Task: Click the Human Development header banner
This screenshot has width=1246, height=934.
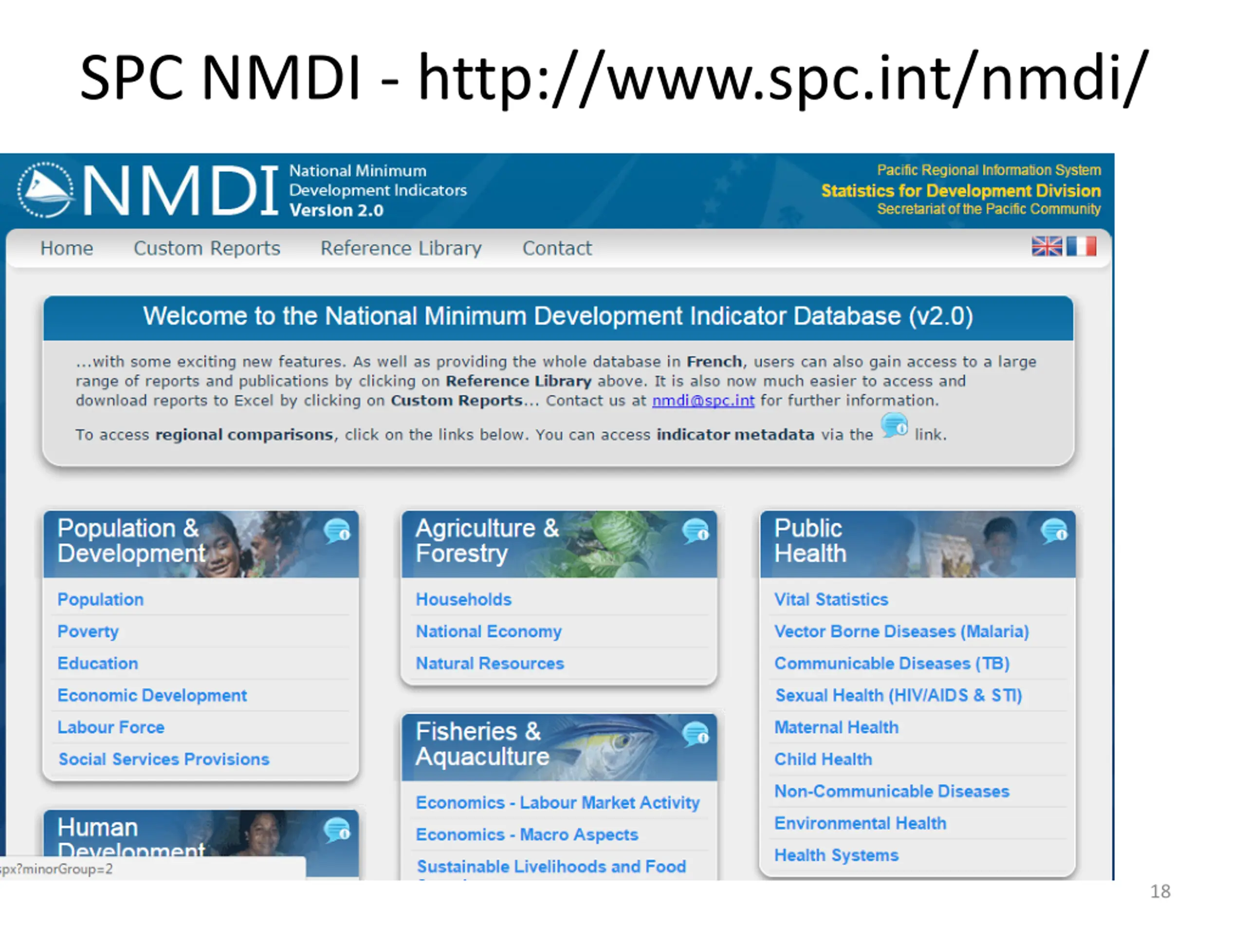Action: click(201, 844)
